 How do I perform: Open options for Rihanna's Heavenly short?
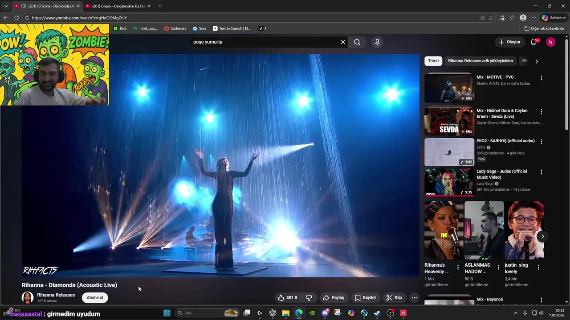(458, 267)
